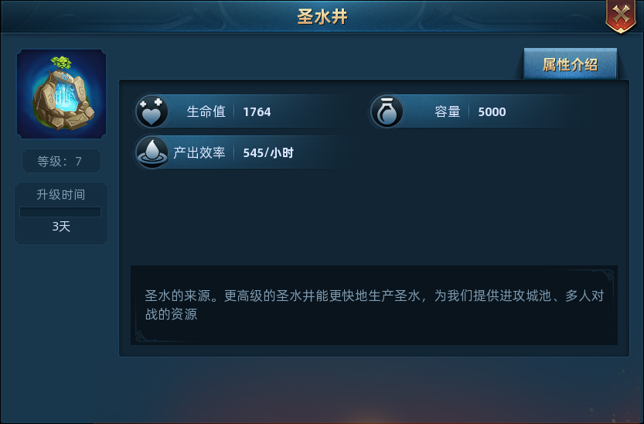This screenshot has width=644, height=424.
Task: Click the glowing blue water in well image
Action: [66, 97]
